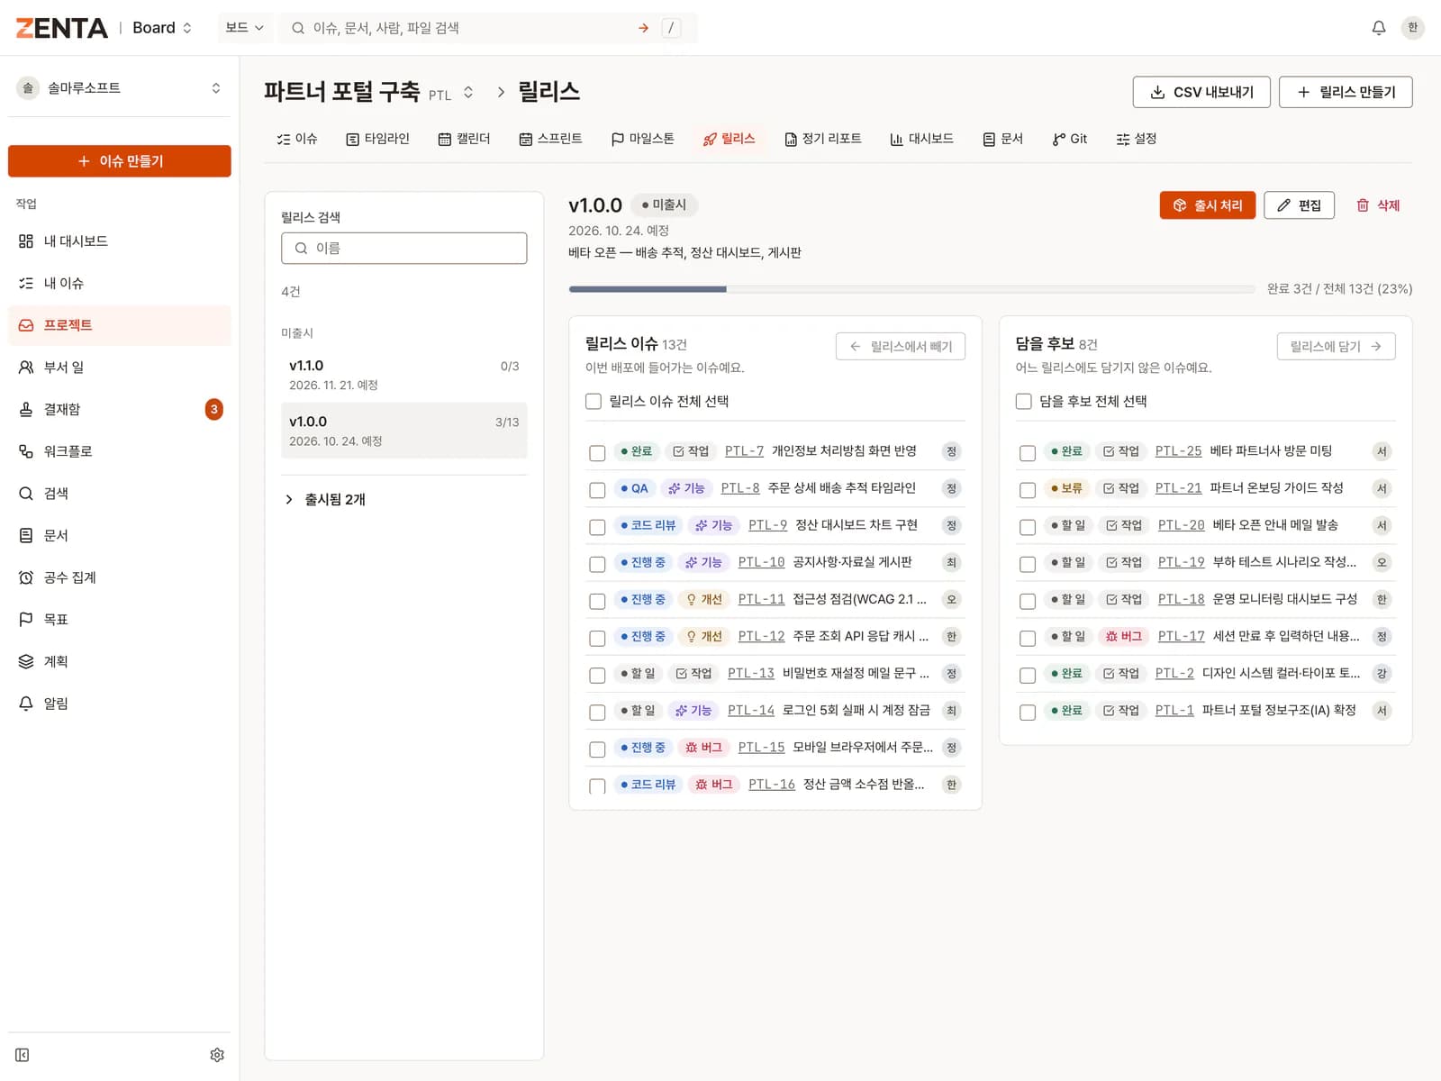Open PTL-8 issue link
This screenshot has width=1441, height=1081.
pyautogui.click(x=740, y=488)
